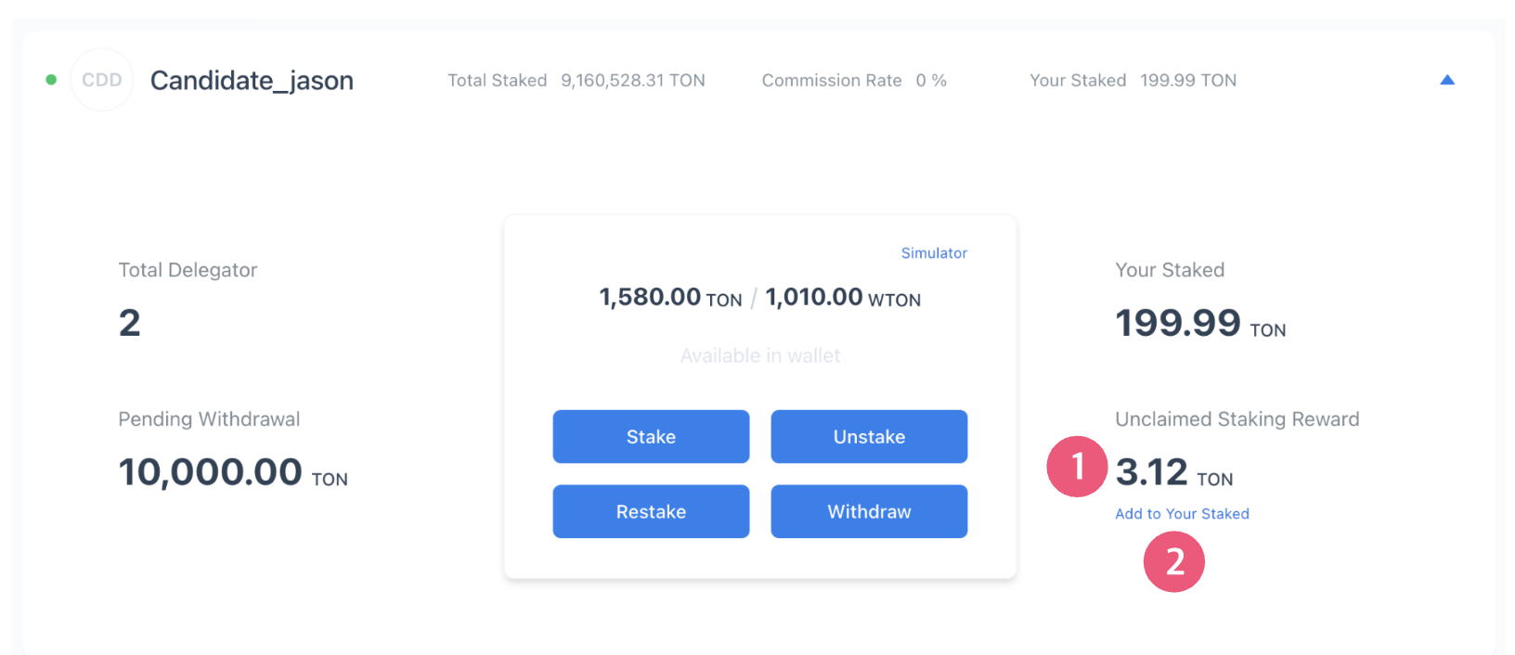Viewport: 1515px width, 655px height.
Task: Click the Total Staked 9,160,528.31 TON value
Action: [632, 81]
